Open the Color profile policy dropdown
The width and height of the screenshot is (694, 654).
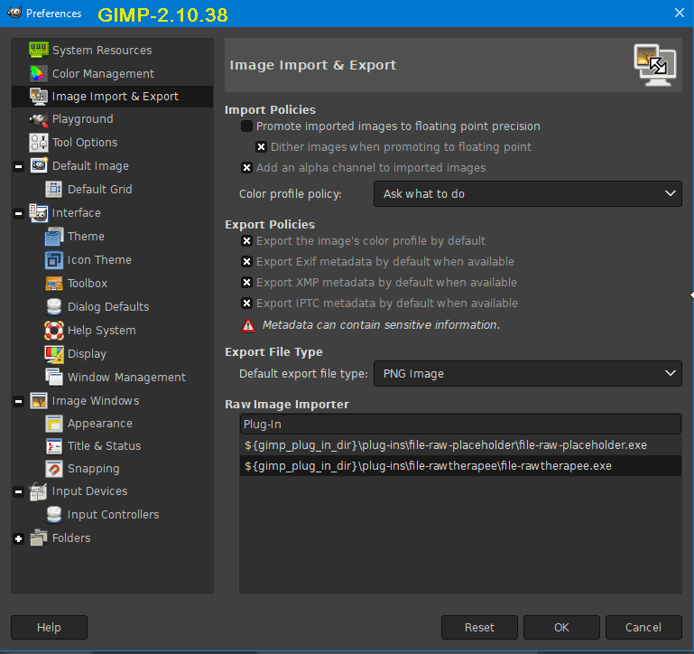pyautogui.click(x=527, y=193)
